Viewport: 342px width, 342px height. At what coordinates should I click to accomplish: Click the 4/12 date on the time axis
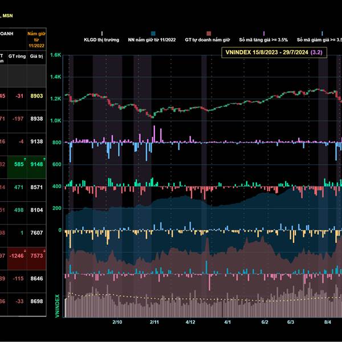[191, 322]
